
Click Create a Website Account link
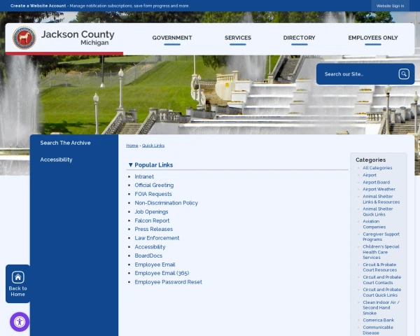tap(38, 6)
